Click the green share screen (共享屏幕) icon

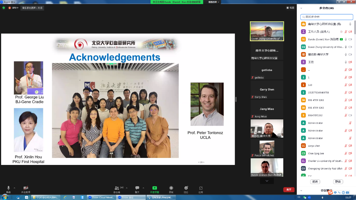tap(154, 188)
